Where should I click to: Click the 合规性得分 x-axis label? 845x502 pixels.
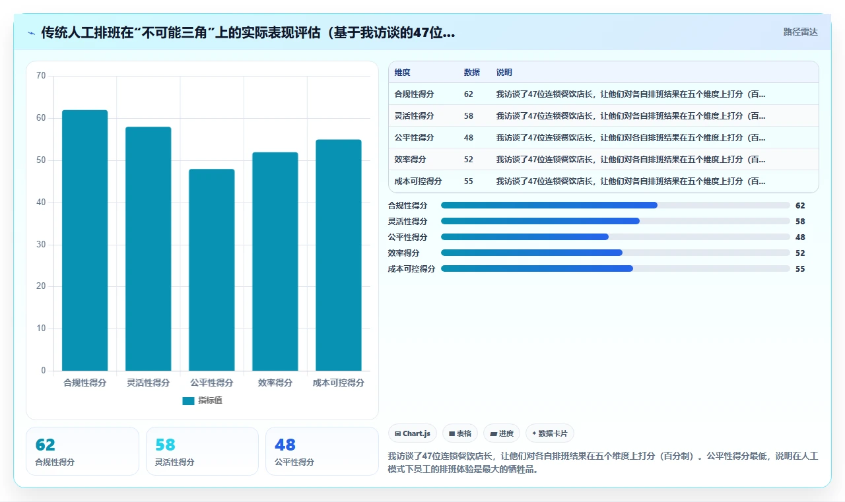(84, 383)
